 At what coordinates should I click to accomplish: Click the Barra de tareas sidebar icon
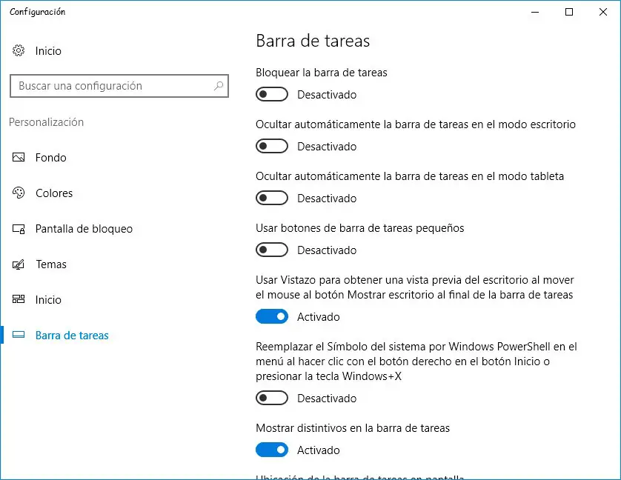(19, 336)
